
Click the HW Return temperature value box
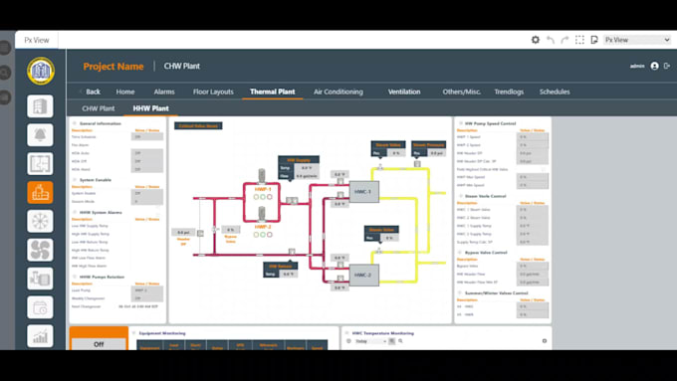288,274
